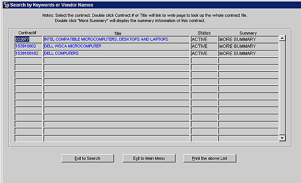Click More Summary for Dell WSCA Microcomputer
The image size is (301, 183).
point(248,46)
